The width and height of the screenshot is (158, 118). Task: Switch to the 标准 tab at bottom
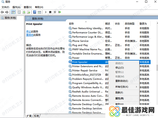click(x=36, y=116)
